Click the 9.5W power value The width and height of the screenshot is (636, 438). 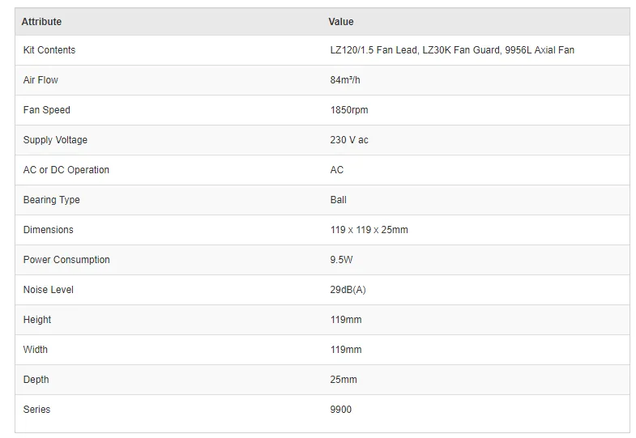341,260
